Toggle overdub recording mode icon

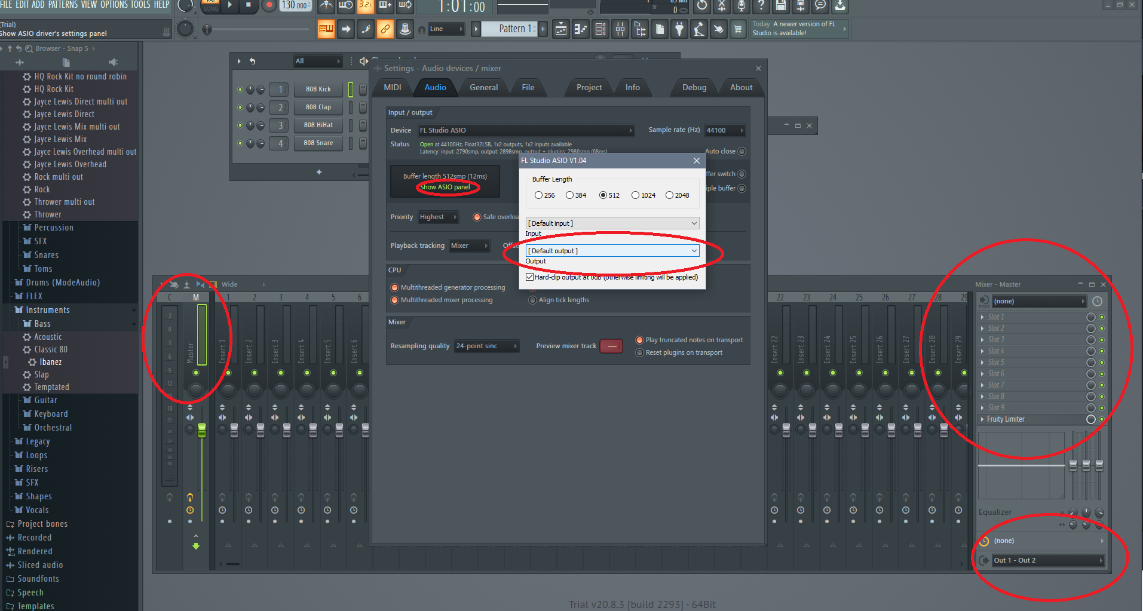pyautogui.click(x=385, y=6)
